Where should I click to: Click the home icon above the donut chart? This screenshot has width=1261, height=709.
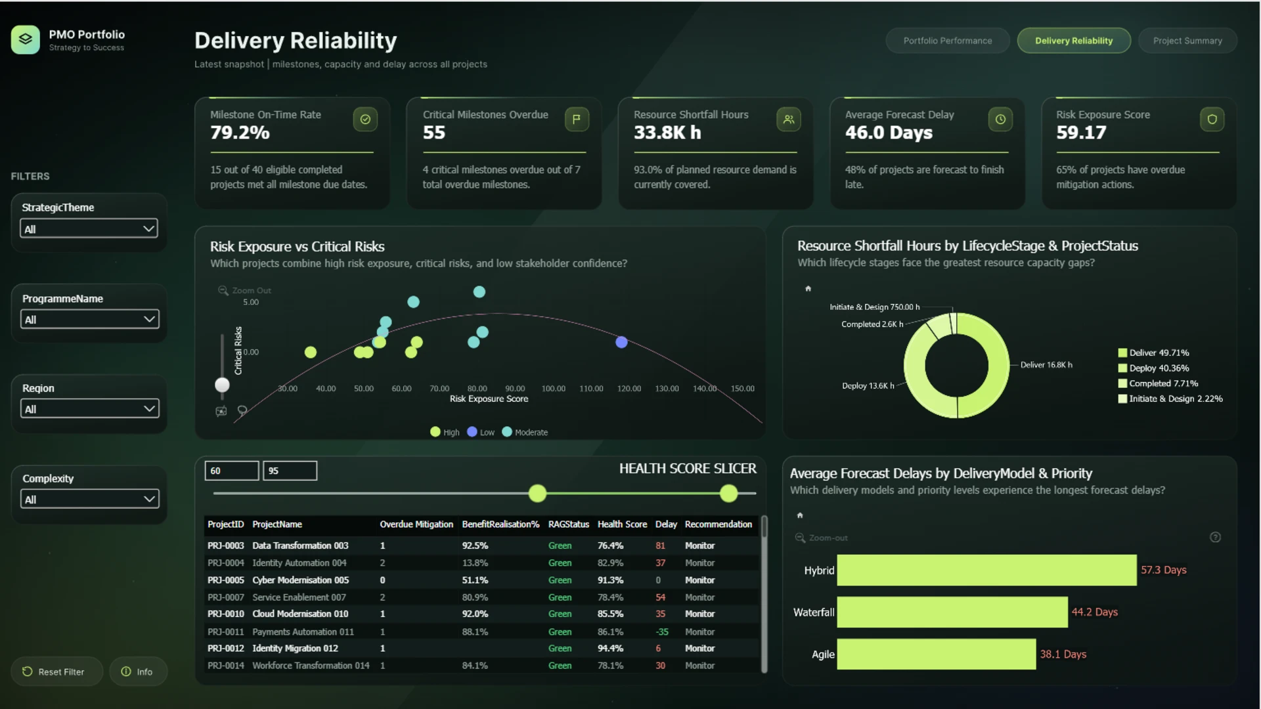point(808,288)
